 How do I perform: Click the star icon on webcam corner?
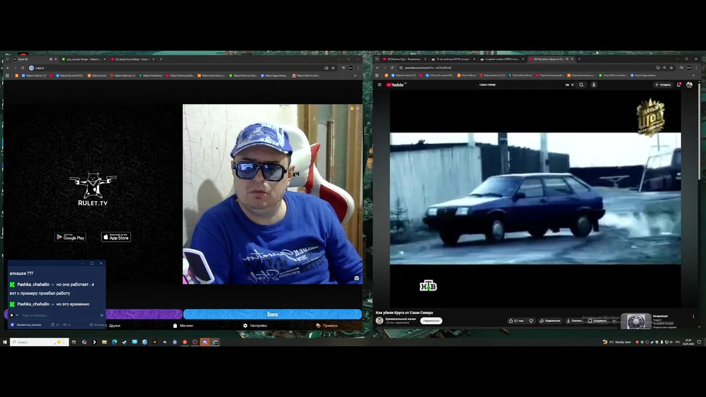352,108
